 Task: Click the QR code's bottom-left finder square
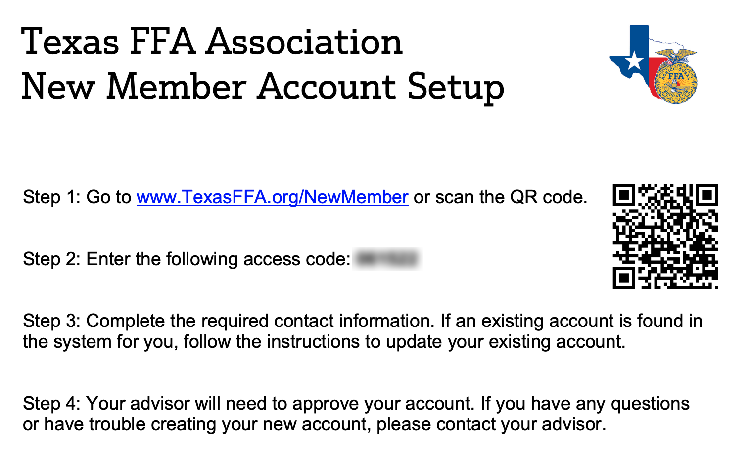(x=624, y=278)
